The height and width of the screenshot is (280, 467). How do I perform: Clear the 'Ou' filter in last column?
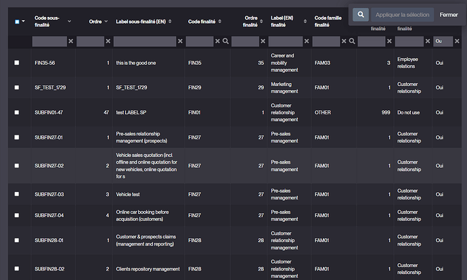click(458, 41)
